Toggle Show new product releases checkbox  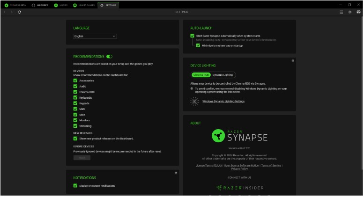click(75, 139)
